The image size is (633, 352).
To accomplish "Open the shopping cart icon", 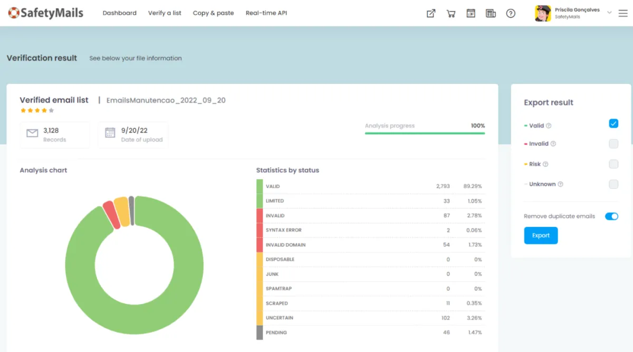I will [451, 14].
